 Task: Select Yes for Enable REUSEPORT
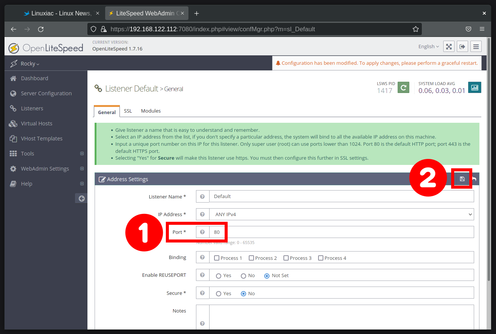coord(219,276)
